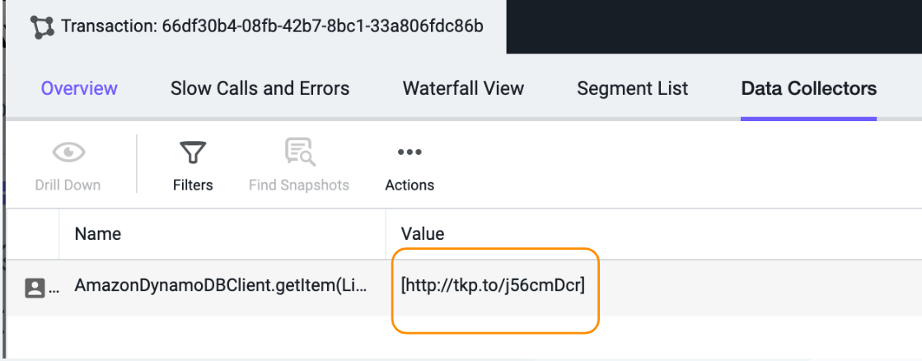Open the Slow Calls and Errors tab
The height and width of the screenshot is (361, 922).
tap(260, 88)
